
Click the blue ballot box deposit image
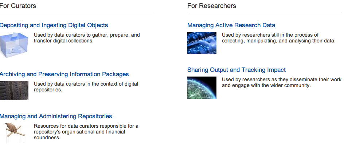click(x=14, y=45)
